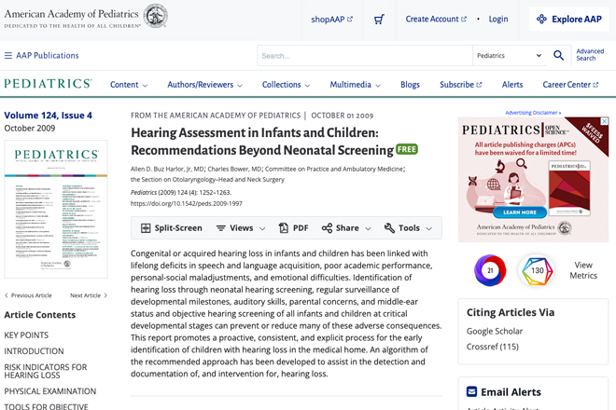
Task: Open the Views dropdown
Action: tap(241, 228)
